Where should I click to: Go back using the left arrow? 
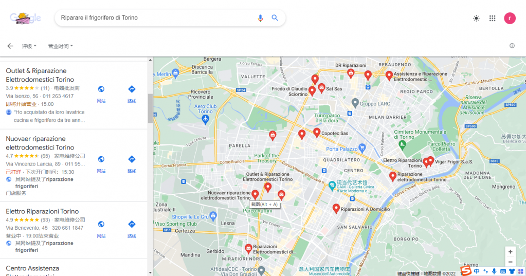(10, 46)
